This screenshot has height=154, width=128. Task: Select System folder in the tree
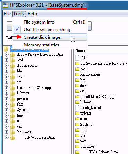coord(22,110)
